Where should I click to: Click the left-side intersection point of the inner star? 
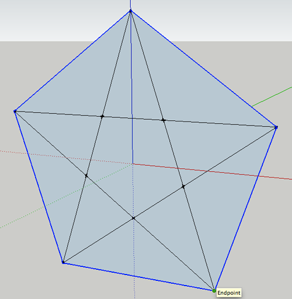(86, 176)
